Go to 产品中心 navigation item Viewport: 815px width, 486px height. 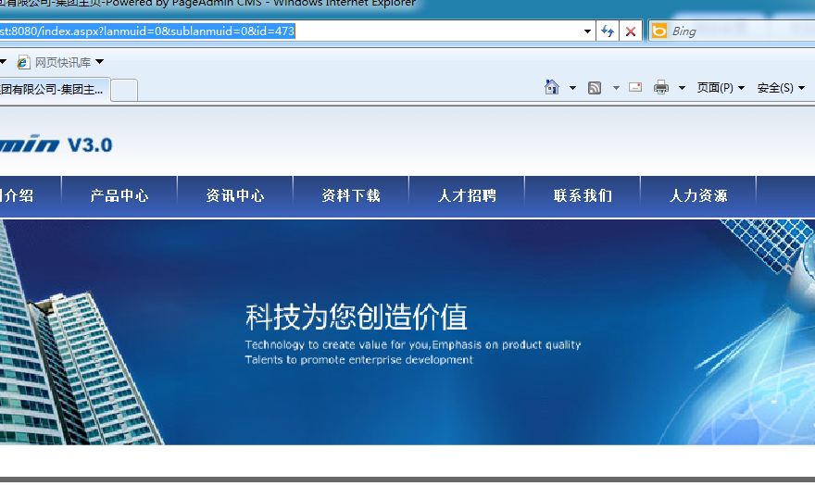click(119, 195)
